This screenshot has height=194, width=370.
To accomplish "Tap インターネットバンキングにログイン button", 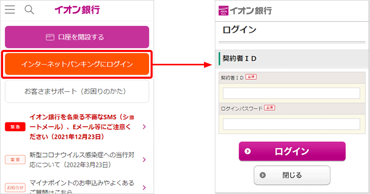I will click(x=77, y=64).
